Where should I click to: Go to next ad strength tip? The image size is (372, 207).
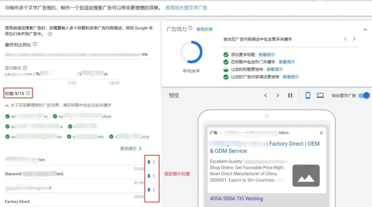click(354, 39)
